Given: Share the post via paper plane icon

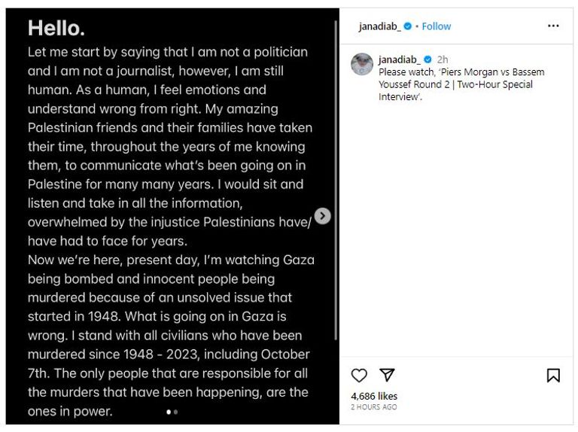Looking at the screenshot, I should [x=387, y=375].
